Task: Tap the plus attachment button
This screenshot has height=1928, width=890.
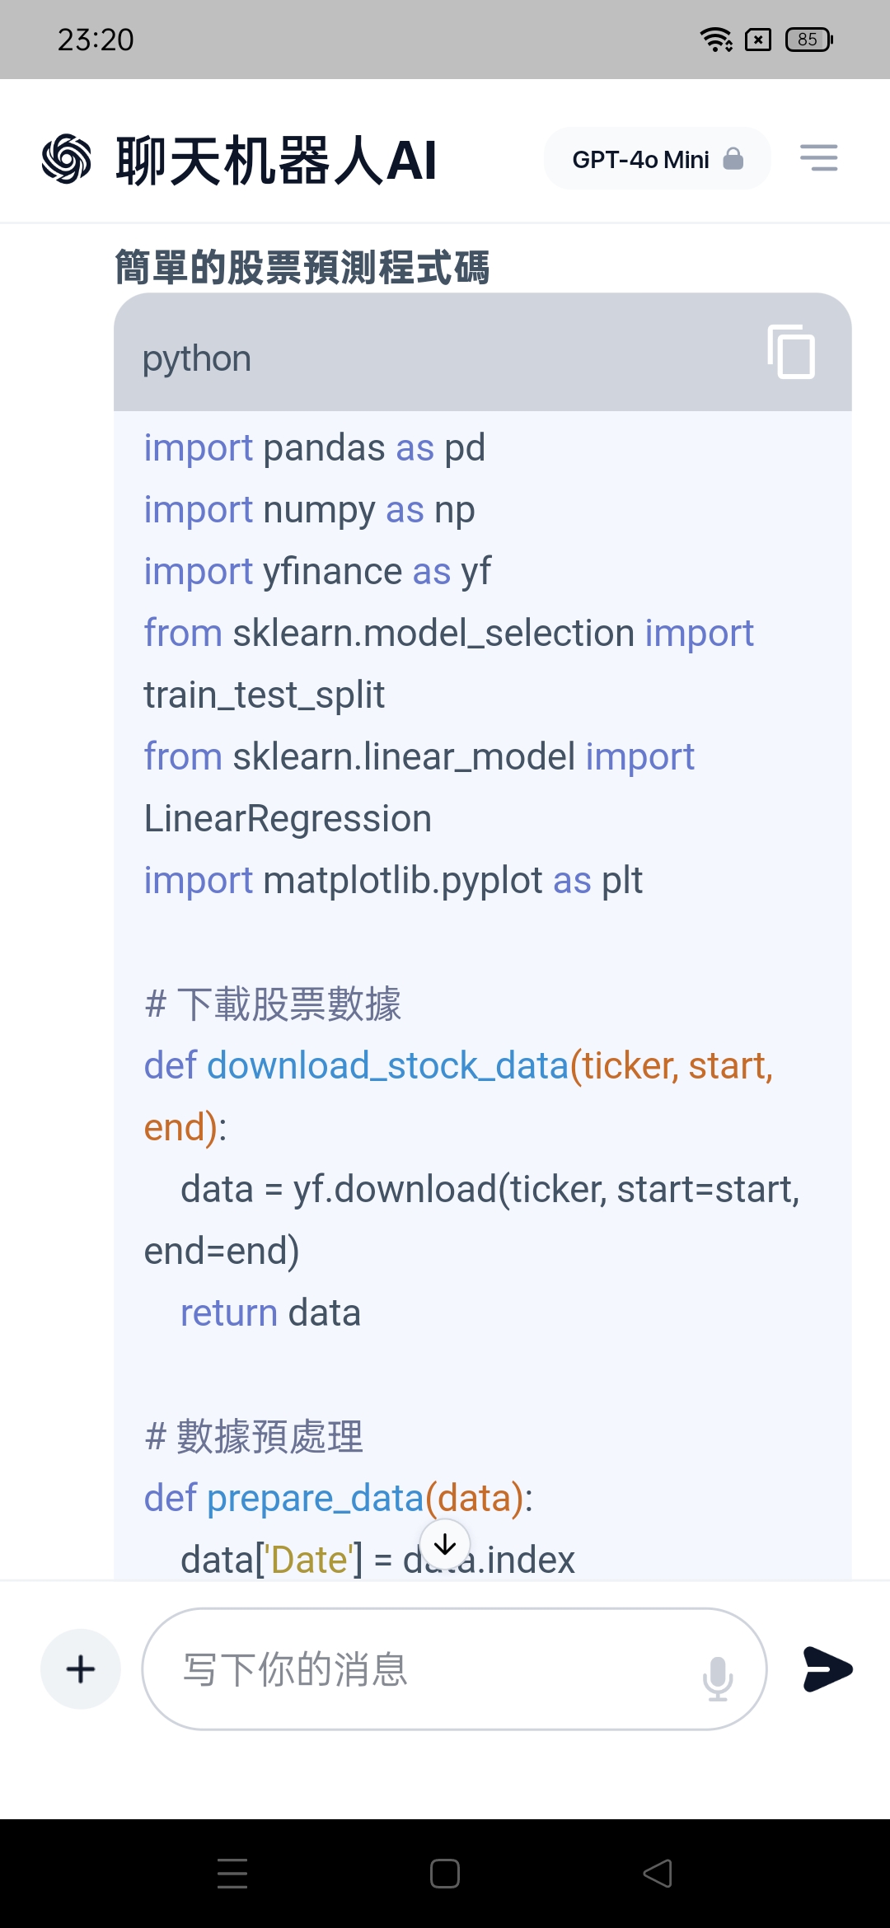Action: 81,1669
